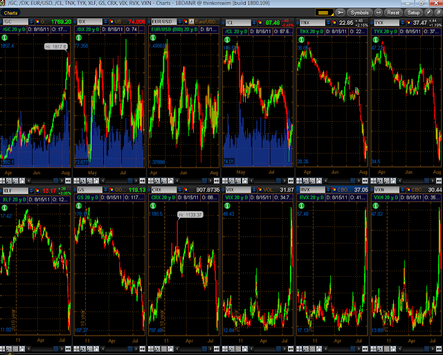Viewport: 443px width, 355px height.
Task: Expand the /GC symbol dropdown arrow
Action: pos(31,21)
